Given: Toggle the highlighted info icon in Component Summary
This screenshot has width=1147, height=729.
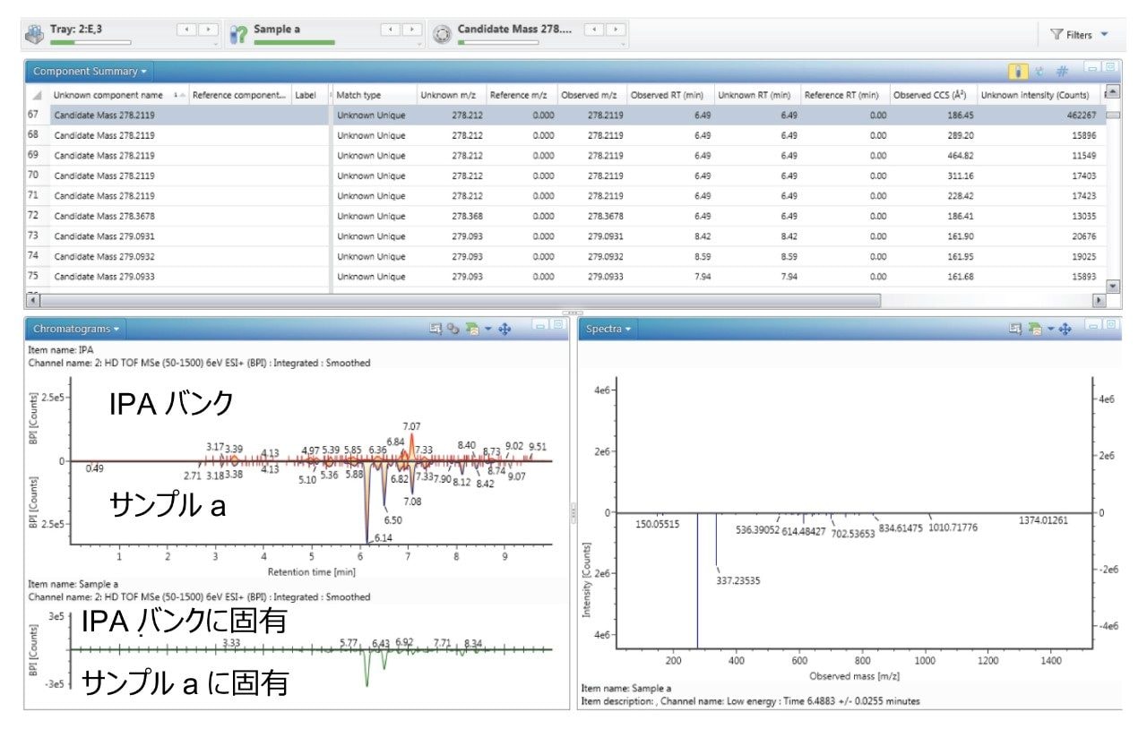Looking at the screenshot, I should (1019, 71).
